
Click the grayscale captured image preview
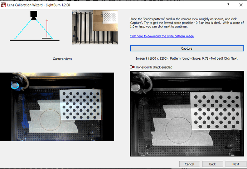187,114
